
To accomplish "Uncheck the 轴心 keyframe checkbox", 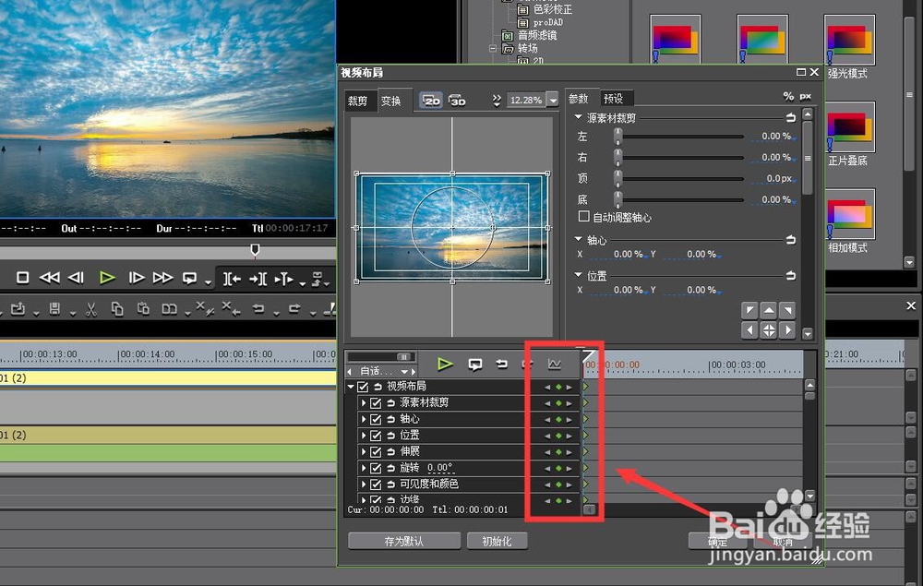I will click(x=376, y=420).
